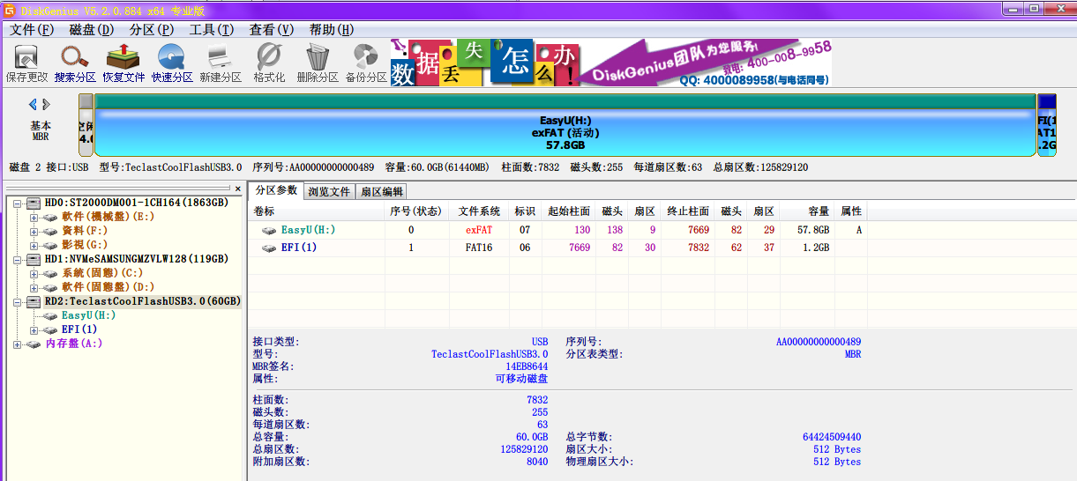
Task: Switch to the 扇区编辑 tab
Action: 382,191
